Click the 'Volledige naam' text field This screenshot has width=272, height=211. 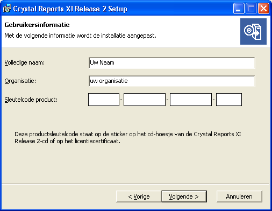[x=171, y=63]
